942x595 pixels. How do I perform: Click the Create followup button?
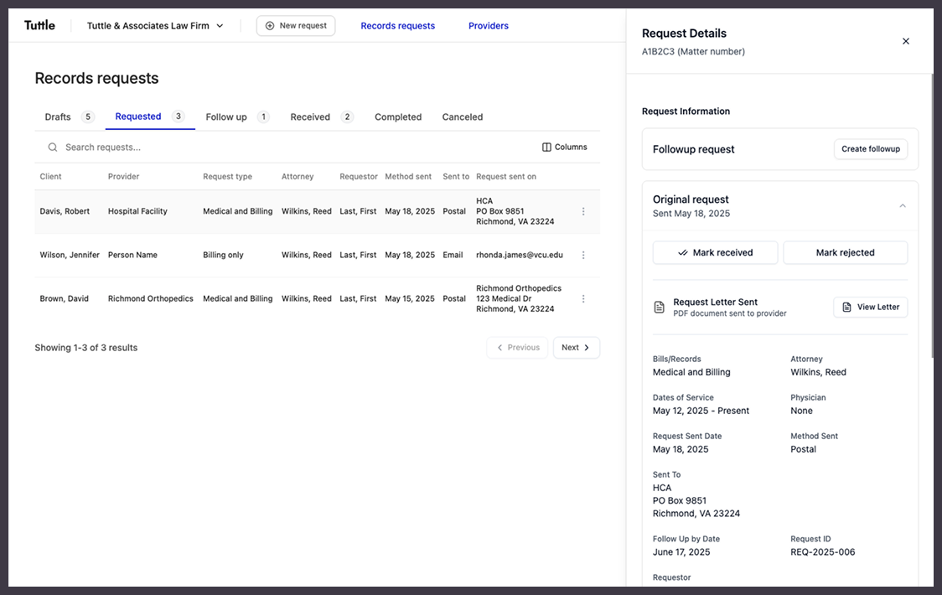(x=870, y=149)
